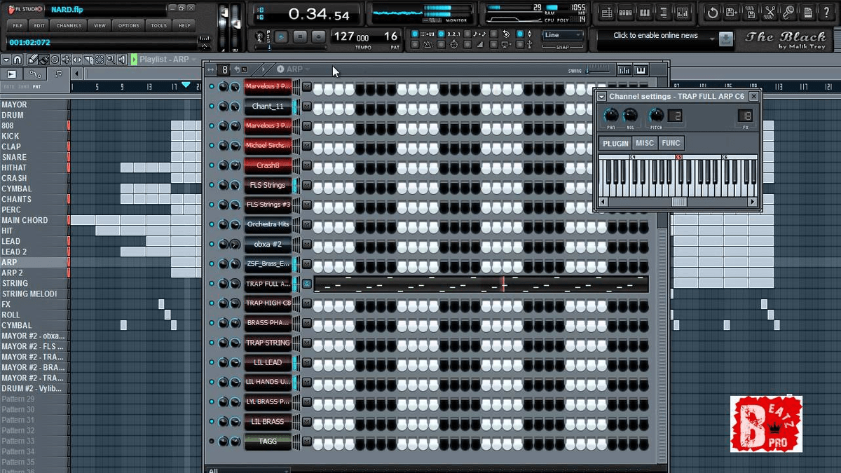841x473 pixels.
Task: Open the FILE menu
Action: (18, 25)
